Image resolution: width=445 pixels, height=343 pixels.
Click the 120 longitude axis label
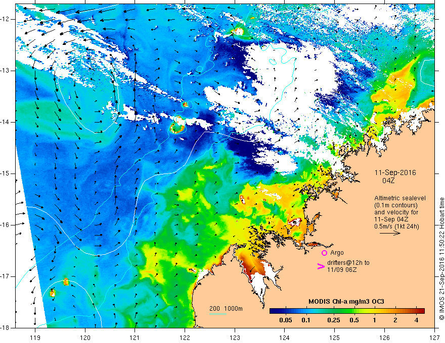coord(85,337)
